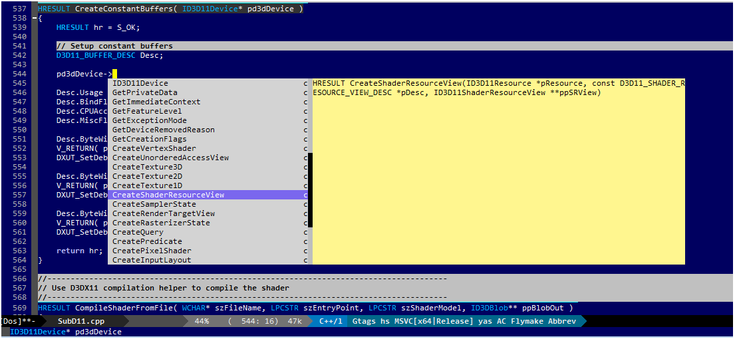The image size is (735, 339).
Task: Pick GetCreationFlags from the popup
Action: [208, 139]
